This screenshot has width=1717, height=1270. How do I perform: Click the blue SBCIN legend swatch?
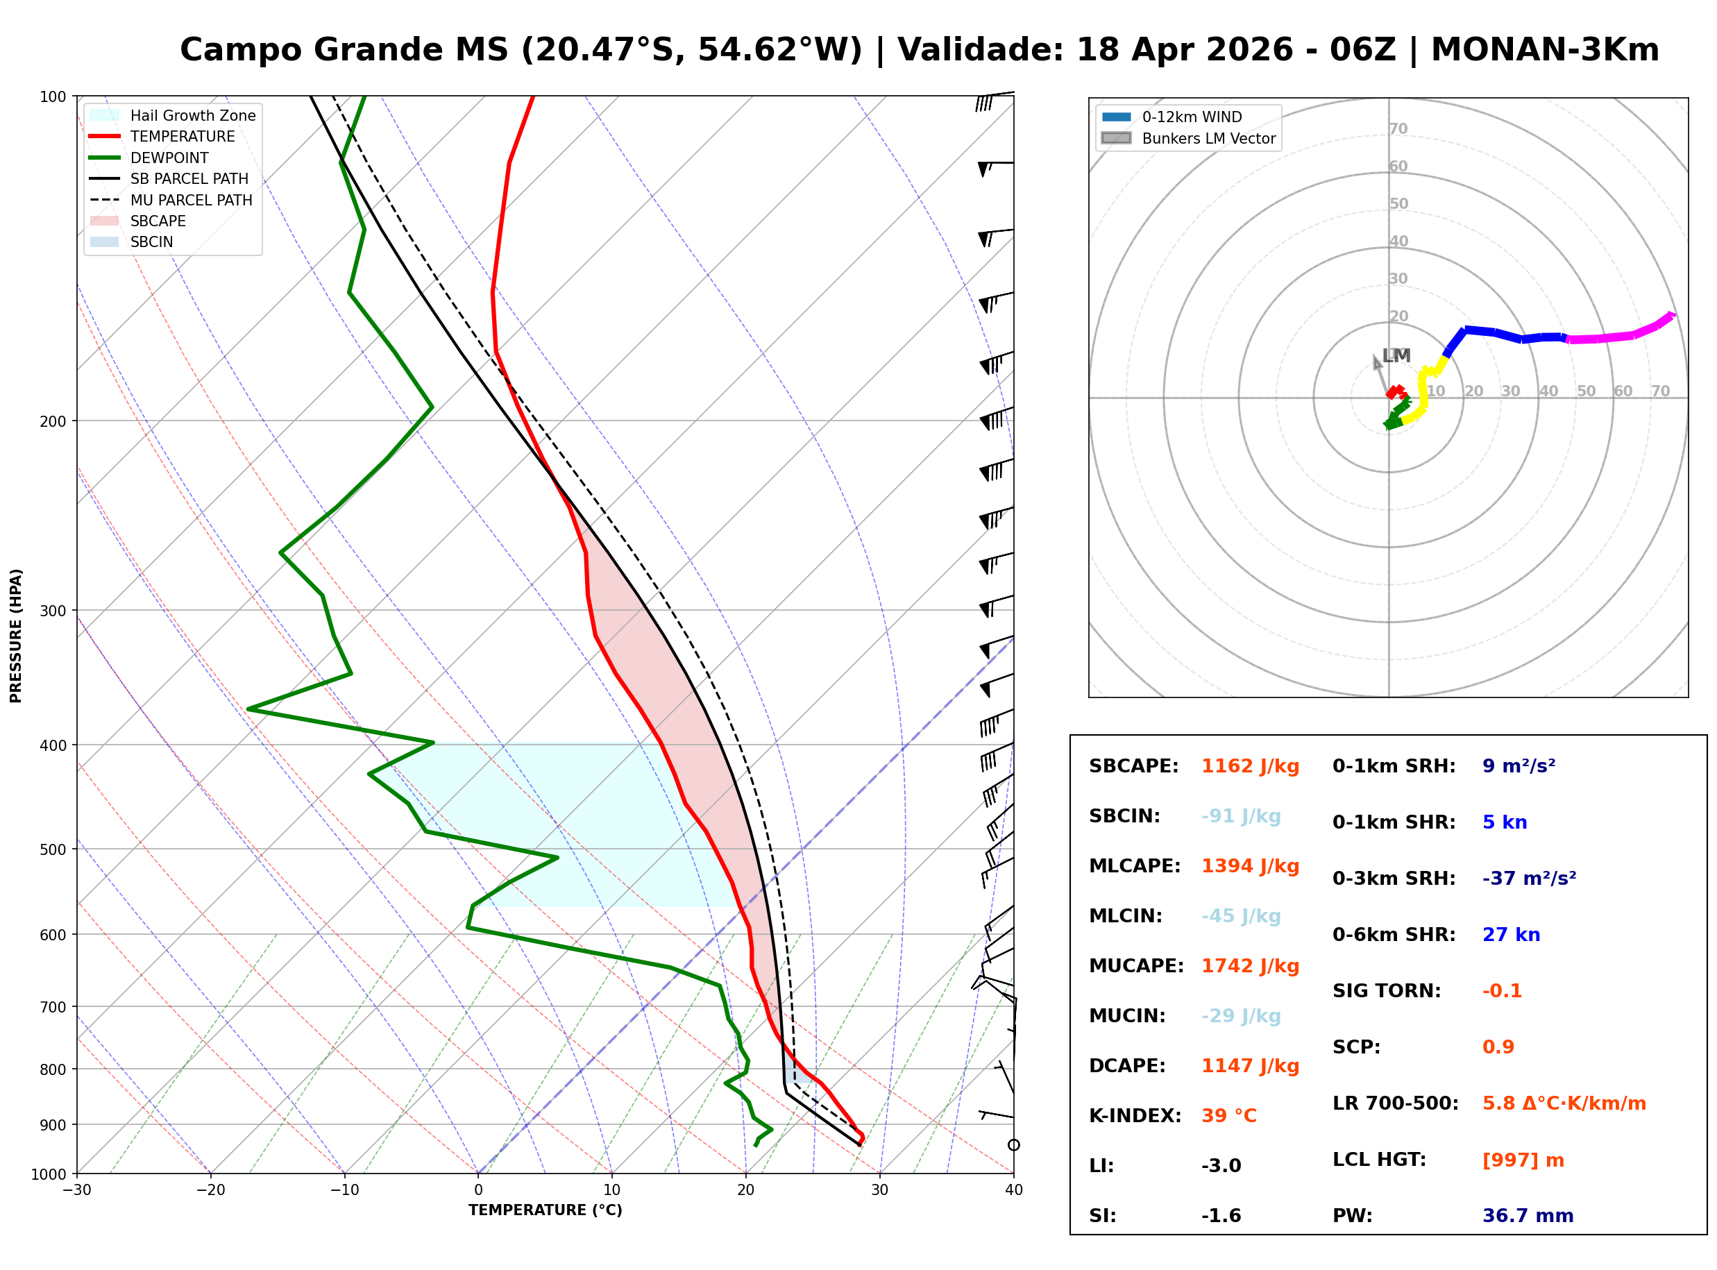tap(104, 242)
